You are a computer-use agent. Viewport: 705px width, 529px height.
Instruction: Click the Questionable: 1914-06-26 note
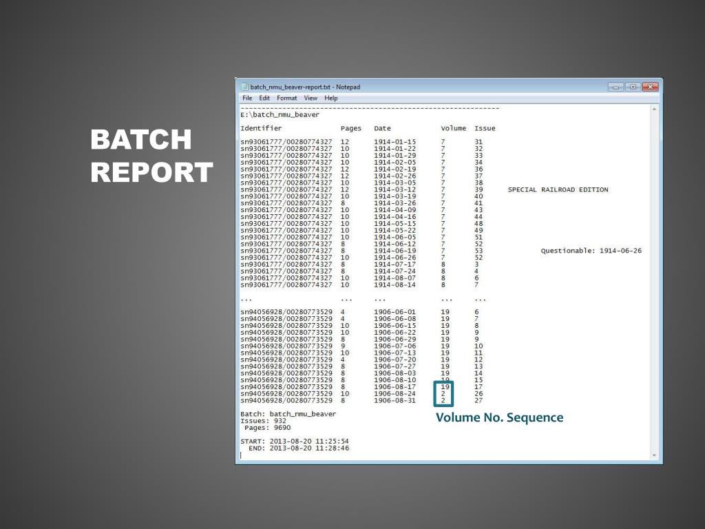pyautogui.click(x=591, y=251)
